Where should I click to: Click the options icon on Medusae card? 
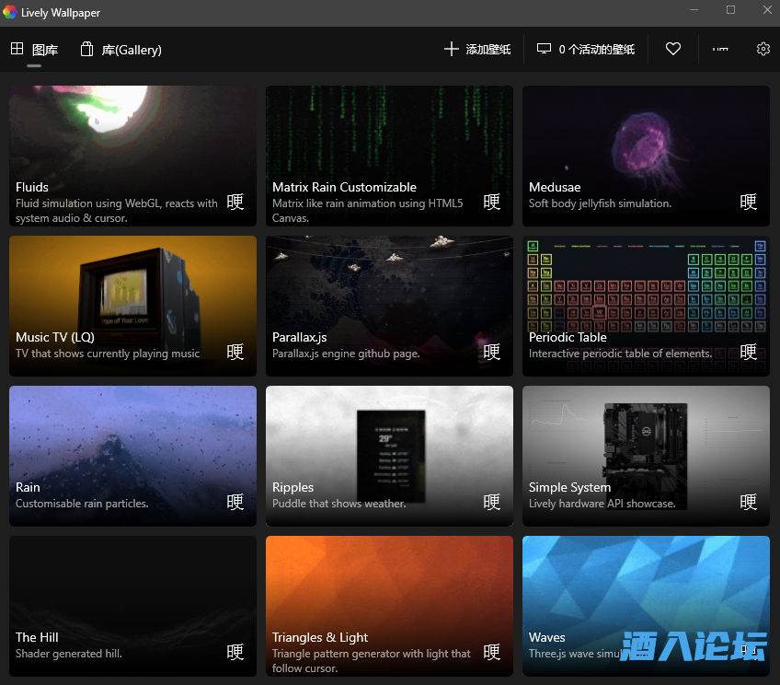(749, 202)
